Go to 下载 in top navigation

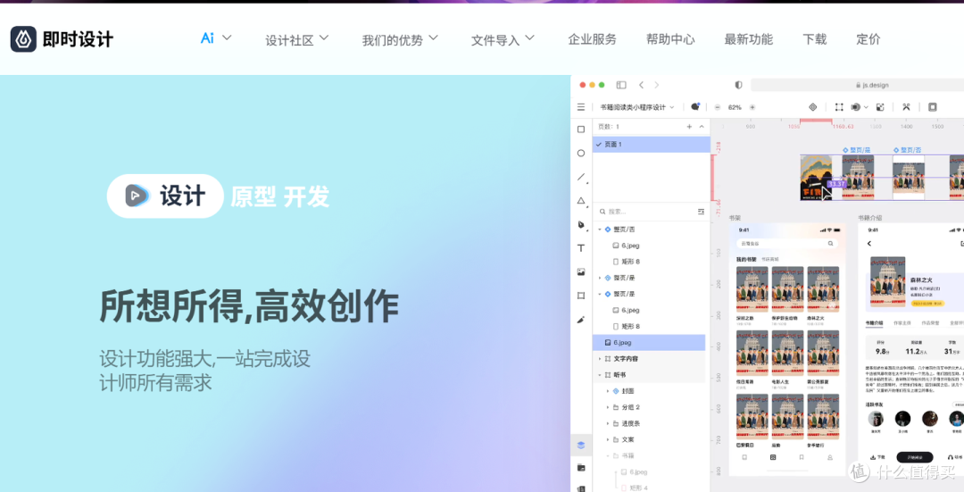click(815, 39)
